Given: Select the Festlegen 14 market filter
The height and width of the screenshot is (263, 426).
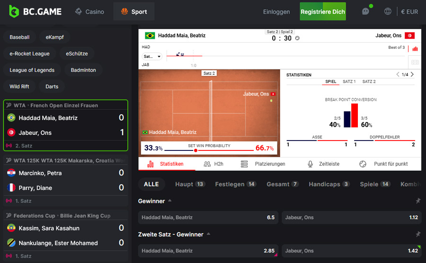Looking at the screenshot, I should point(236,184).
